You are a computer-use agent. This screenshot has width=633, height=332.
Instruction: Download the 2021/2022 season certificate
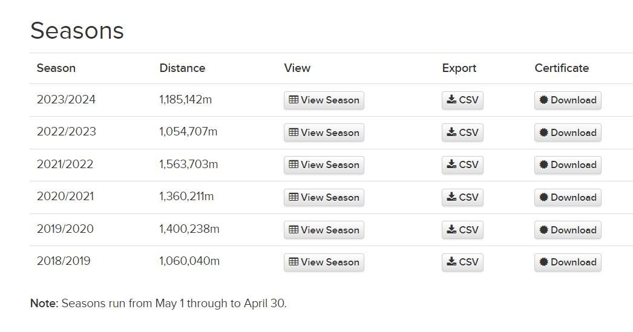click(x=568, y=165)
